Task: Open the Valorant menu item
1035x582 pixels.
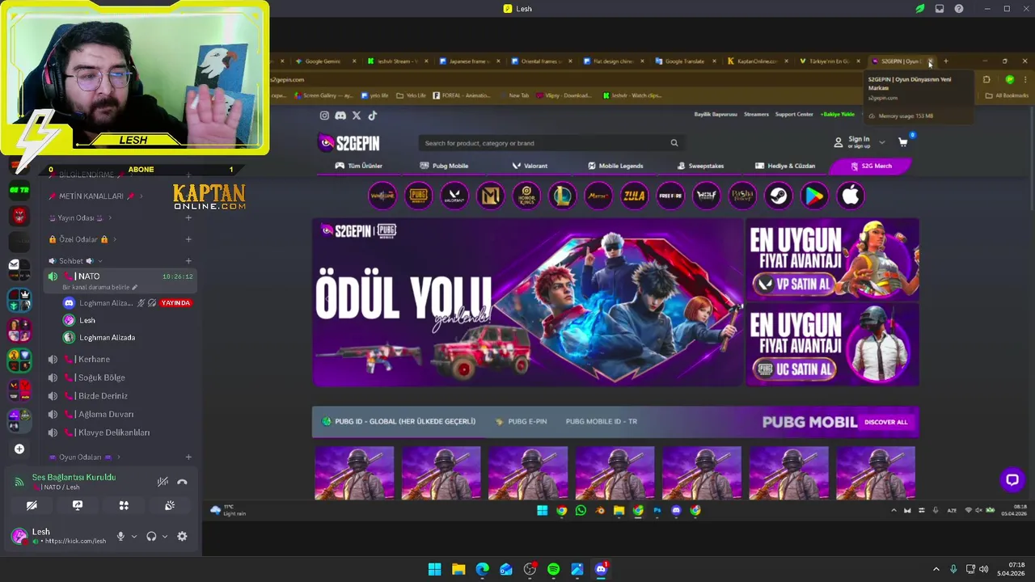Action: [530, 166]
